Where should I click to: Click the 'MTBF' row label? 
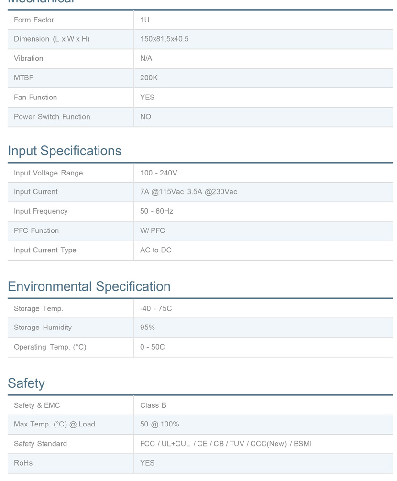point(23,77)
